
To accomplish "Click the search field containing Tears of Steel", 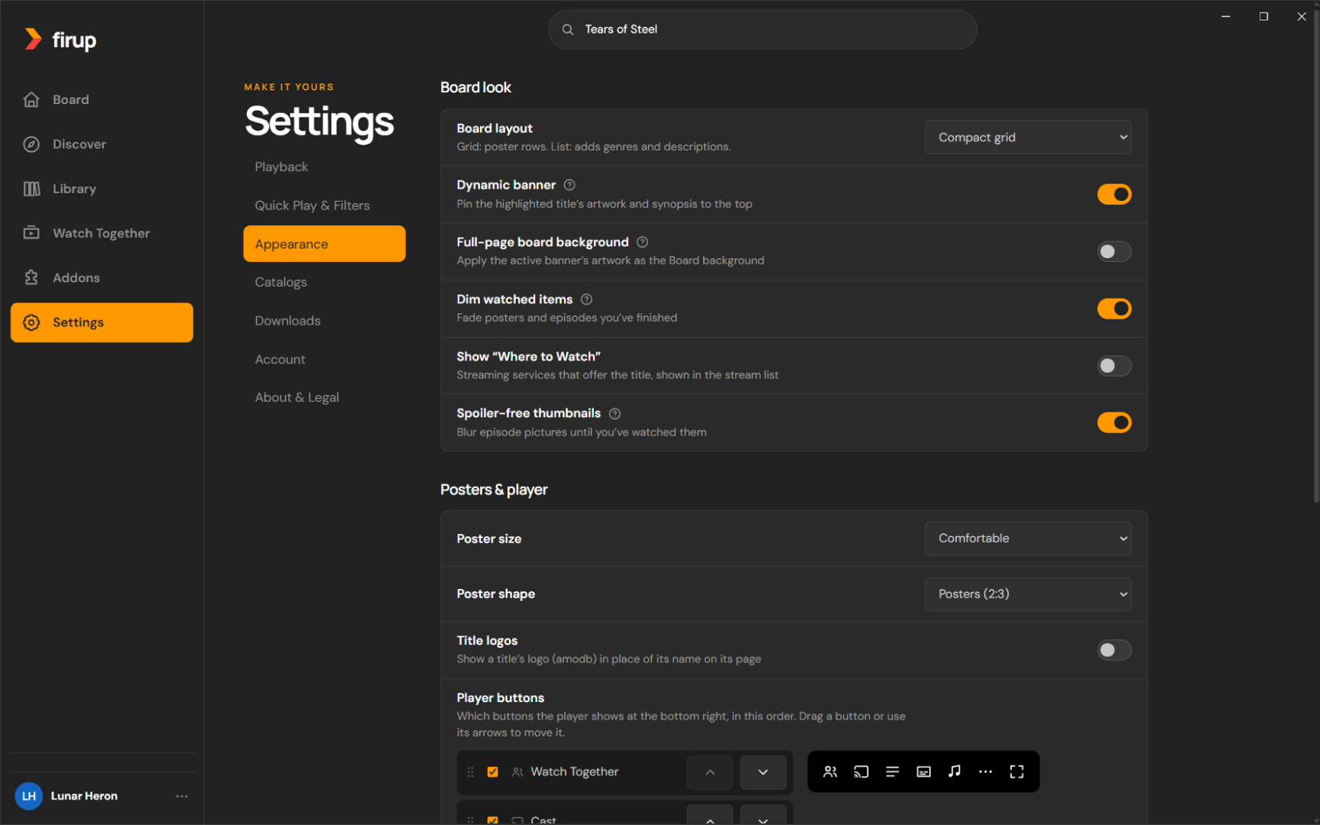I will point(762,30).
